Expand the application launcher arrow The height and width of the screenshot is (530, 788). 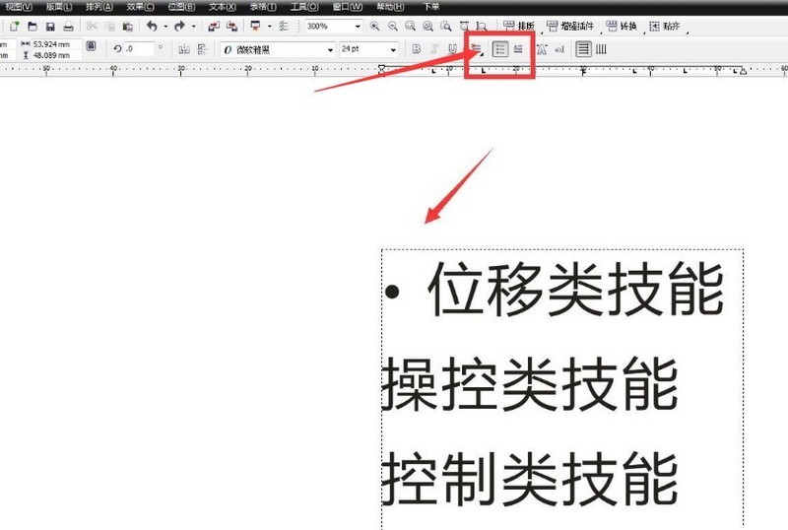pos(269,27)
